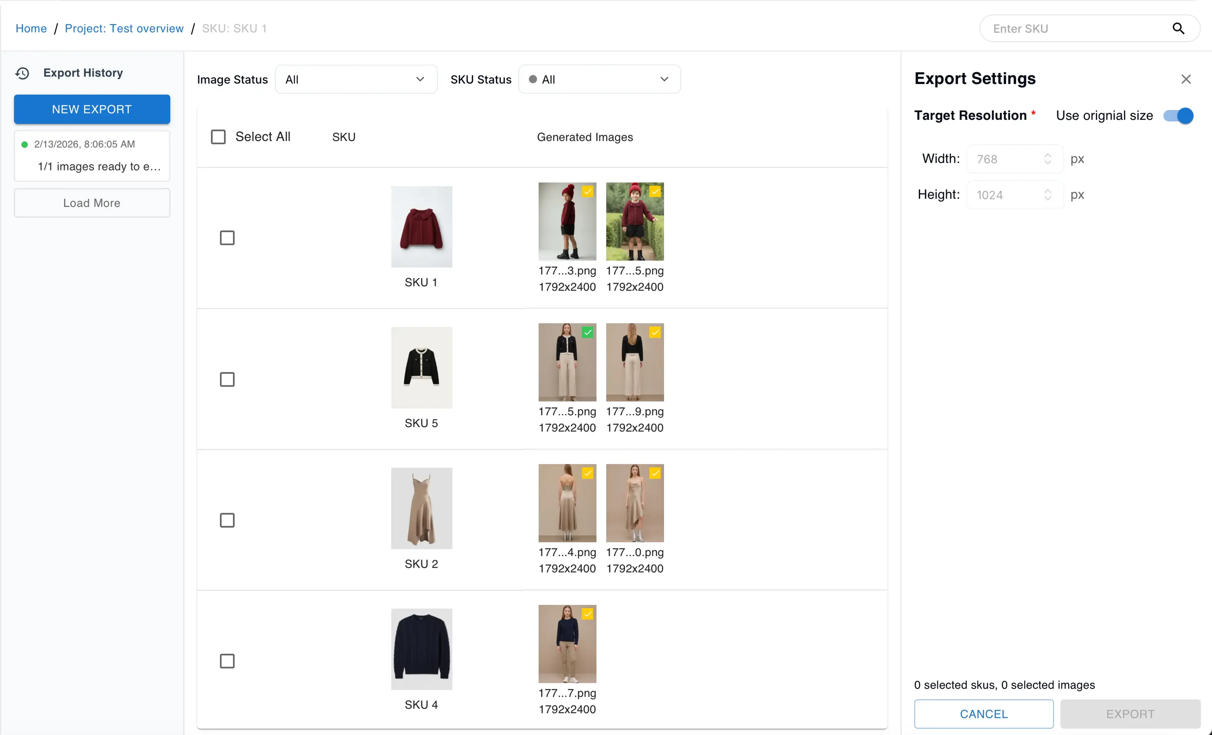Open the SKU 4 navy sweater thumbnail
Image resolution: width=1212 pixels, height=735 pixels.
coord(422,649)
